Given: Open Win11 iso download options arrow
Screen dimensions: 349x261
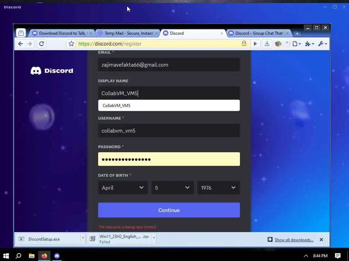Looking at the screenshot, I should tap(154, 238).
